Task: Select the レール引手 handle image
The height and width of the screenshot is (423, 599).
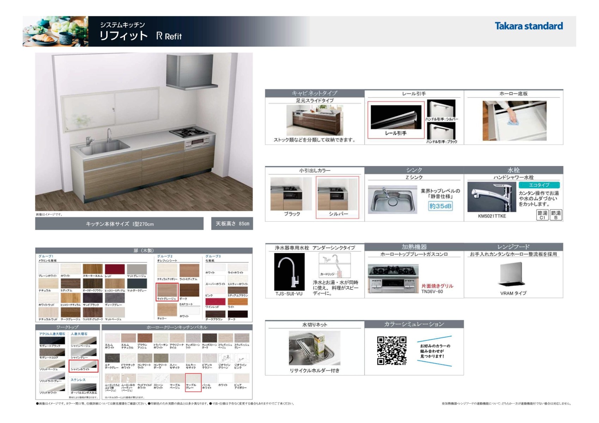Action: coord(396,118)
